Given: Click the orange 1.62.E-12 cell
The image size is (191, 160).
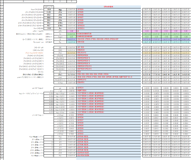Looking at the screenshot, I should click(x=186, y=53).
